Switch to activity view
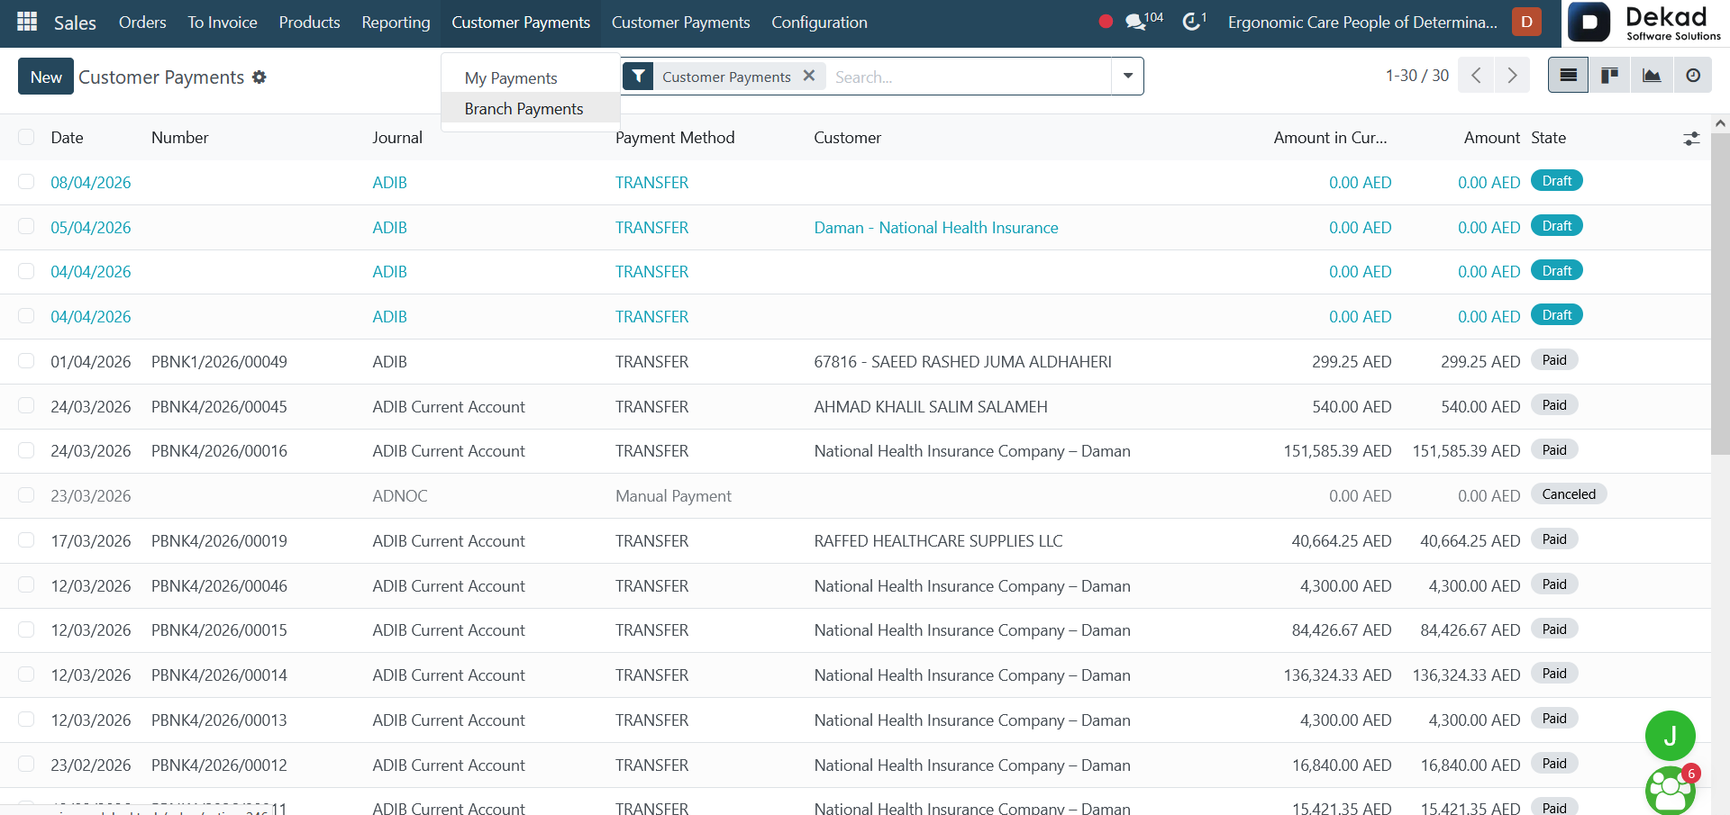 click(x=1693, y=76)
